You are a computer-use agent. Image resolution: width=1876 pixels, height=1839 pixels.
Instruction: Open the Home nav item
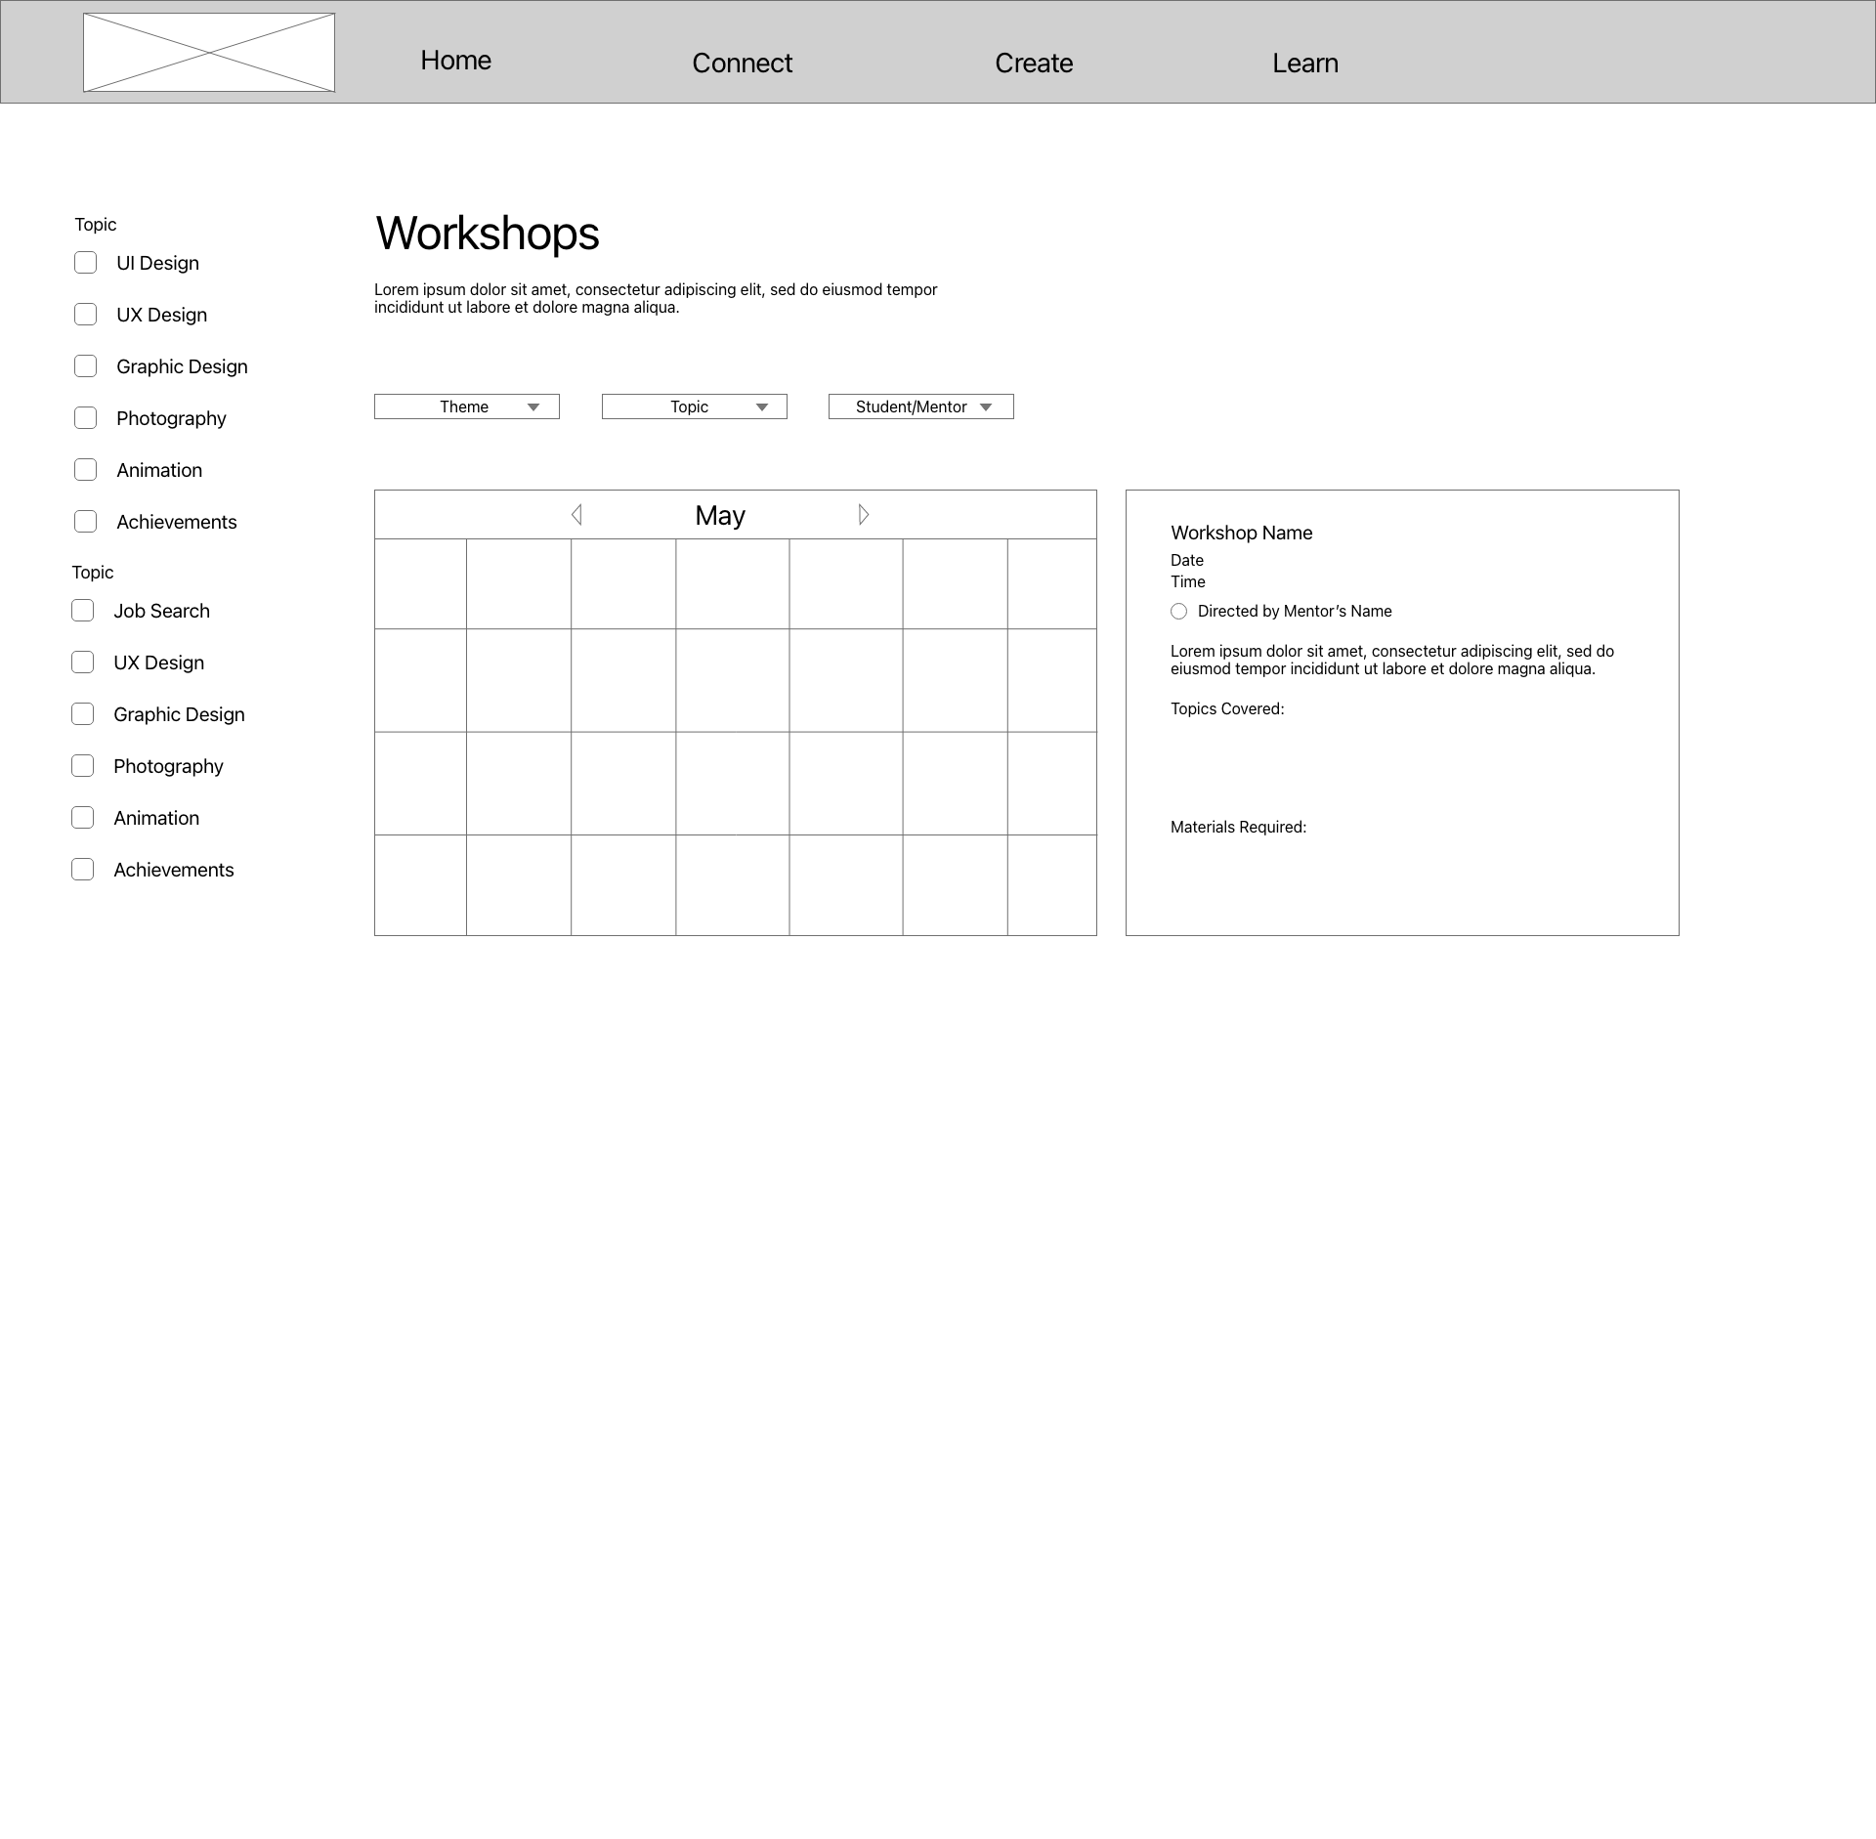point(455,61)
